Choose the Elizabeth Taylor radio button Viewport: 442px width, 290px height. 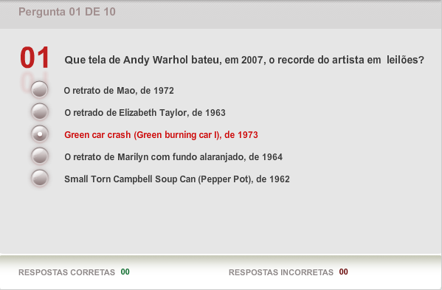[x=40, y=111]
